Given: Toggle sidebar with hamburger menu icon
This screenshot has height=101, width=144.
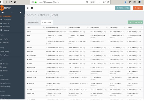Looking at the screenshot, I should (28, 8).
